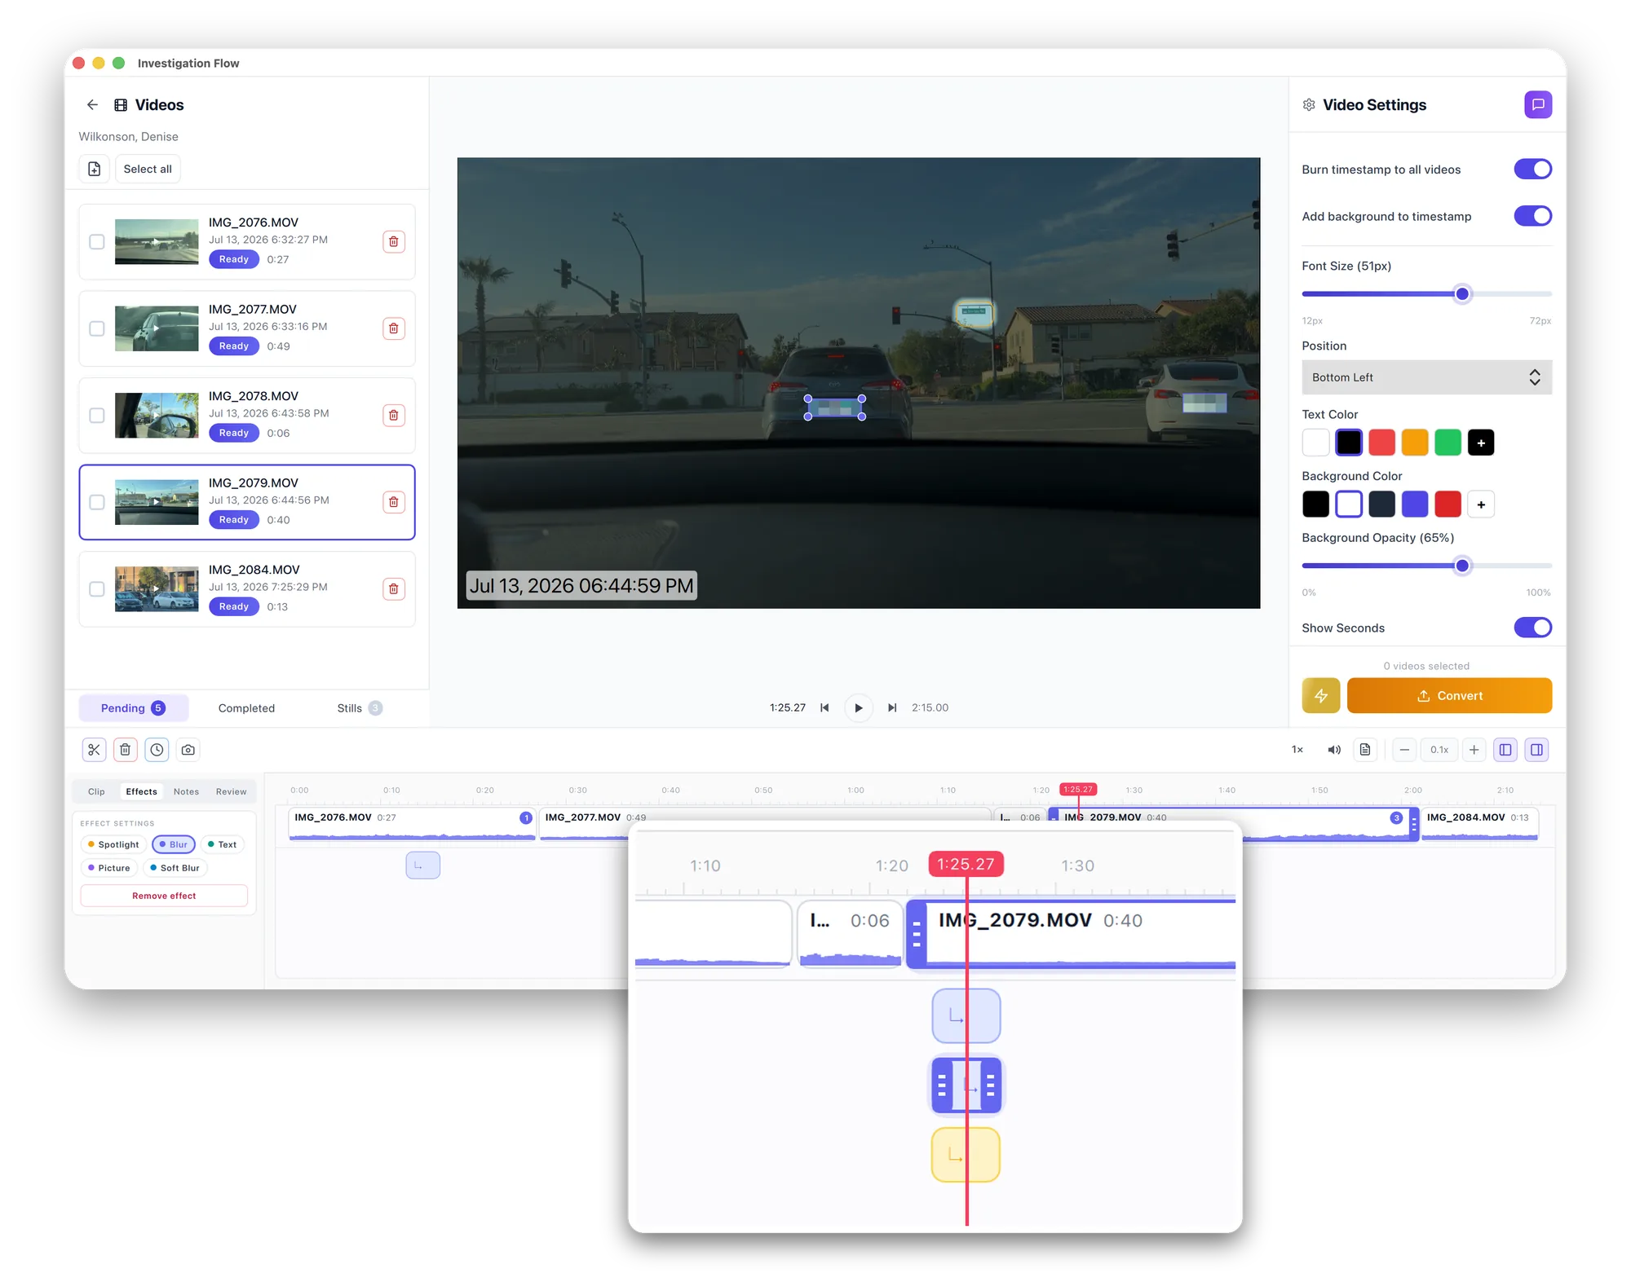Viewport: 1631px width, 1282px height.
Task: Open the purple chat bubble button
Action: tap(1538, 104)
